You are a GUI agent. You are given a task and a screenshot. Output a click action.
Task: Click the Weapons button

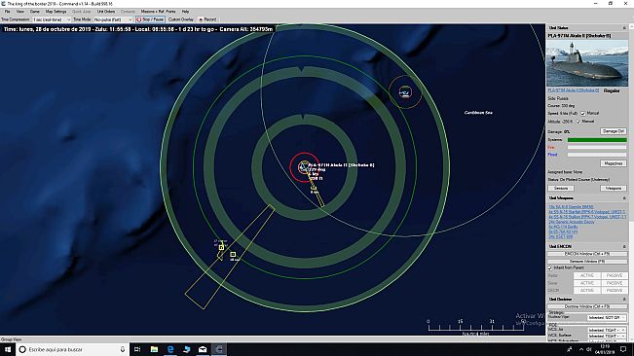pyautogui.click(x=614, y=188)
